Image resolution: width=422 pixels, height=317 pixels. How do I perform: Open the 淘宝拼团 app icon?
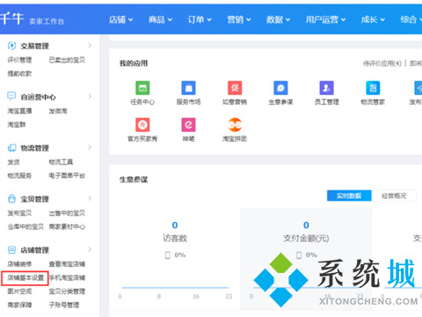(235, 125)
